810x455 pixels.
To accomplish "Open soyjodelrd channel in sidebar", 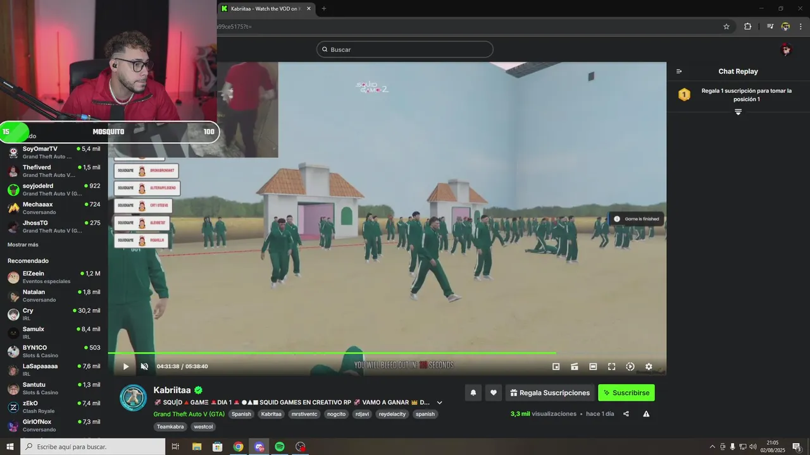I will click(x=54, y=190).
